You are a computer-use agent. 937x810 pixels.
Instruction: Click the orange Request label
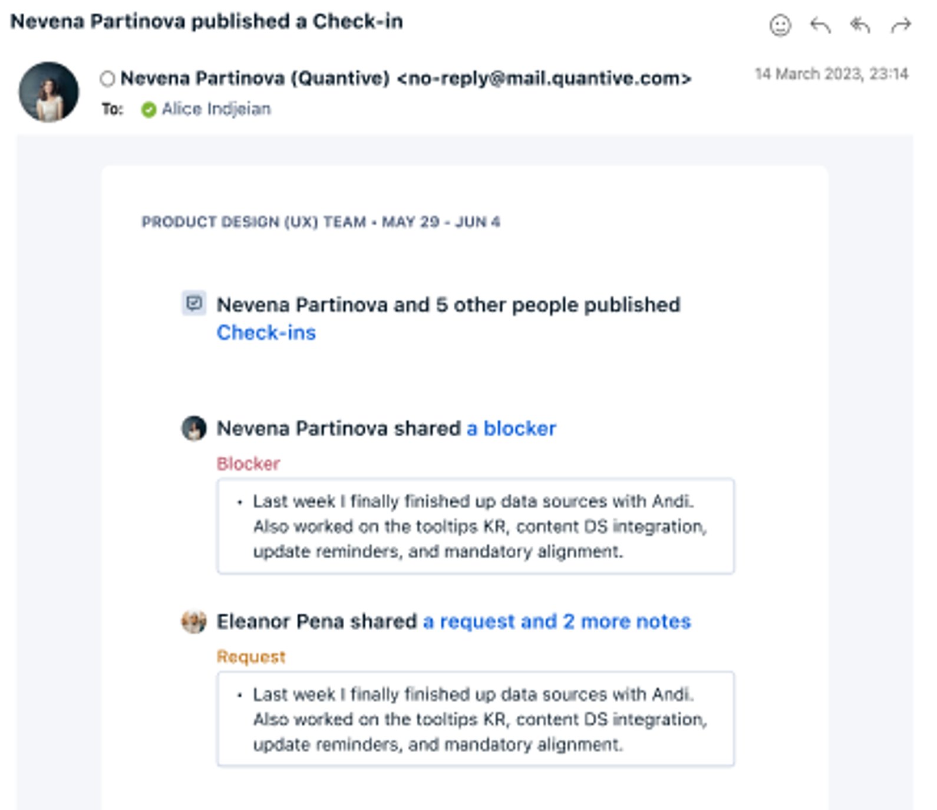[251, 657]
